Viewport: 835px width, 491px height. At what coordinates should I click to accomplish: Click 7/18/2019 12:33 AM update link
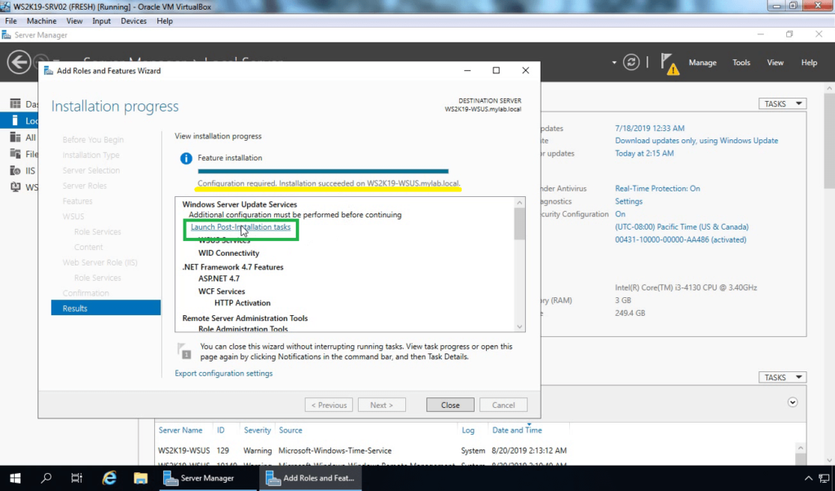[x=649, y=128]
